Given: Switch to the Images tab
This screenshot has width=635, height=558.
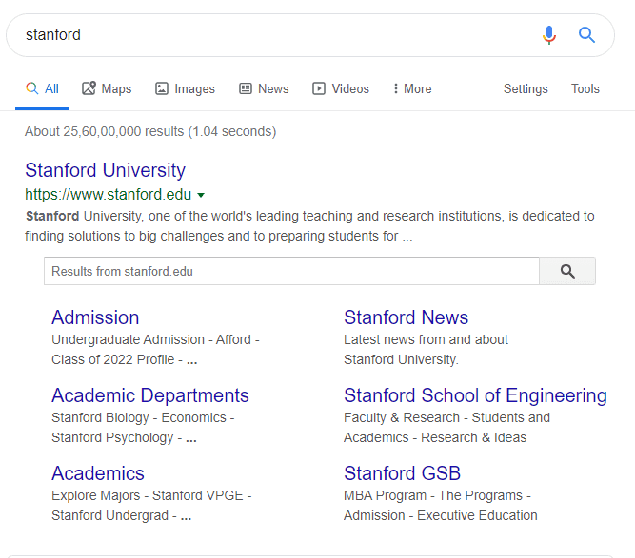Looking at the screenshot, I should coord(185,88).
